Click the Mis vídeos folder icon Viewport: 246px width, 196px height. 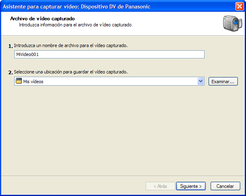(x=18, y=81)
